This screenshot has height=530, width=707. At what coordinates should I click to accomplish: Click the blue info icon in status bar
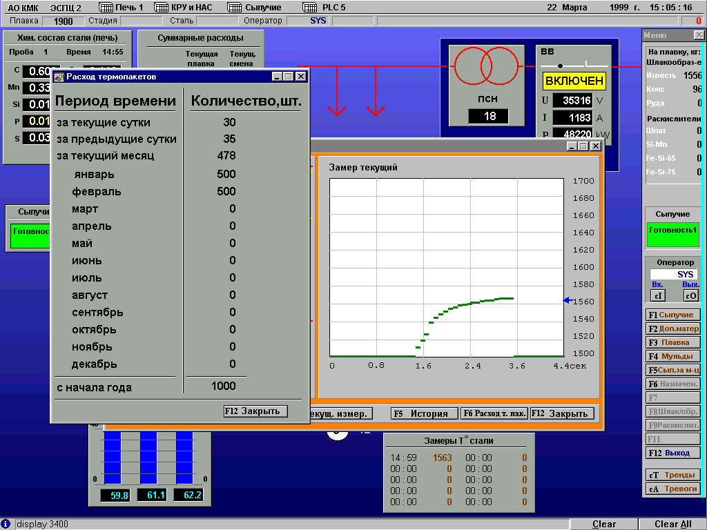(x=6, y=524)
